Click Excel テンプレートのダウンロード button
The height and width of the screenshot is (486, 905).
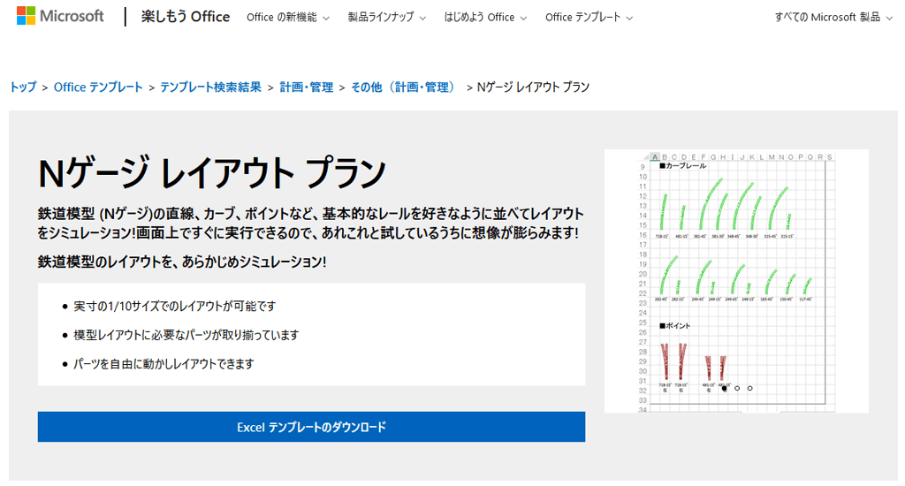pyautogui.click(x=311, y=427)
